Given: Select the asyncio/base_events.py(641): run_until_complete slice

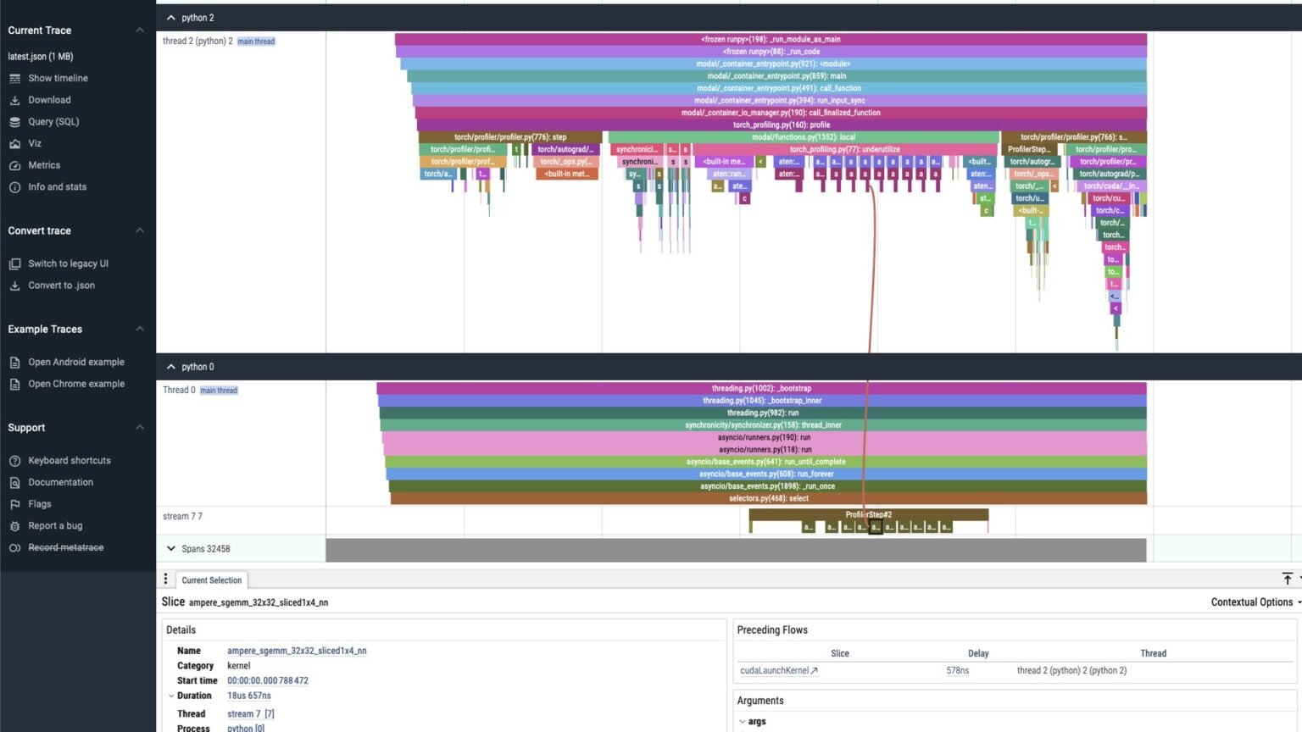Looking at the screenshot, I should (x=765, y=462).
